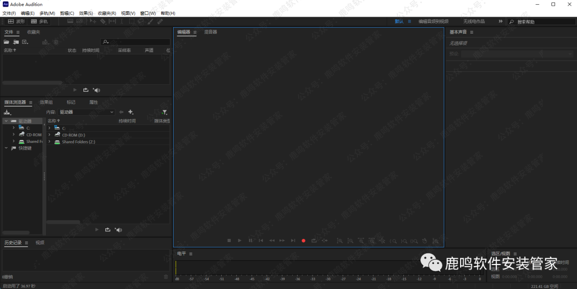Click the add shortcut plus icon in Media Browser
This screenshot has height=289, width=577.
coord(131,112)
